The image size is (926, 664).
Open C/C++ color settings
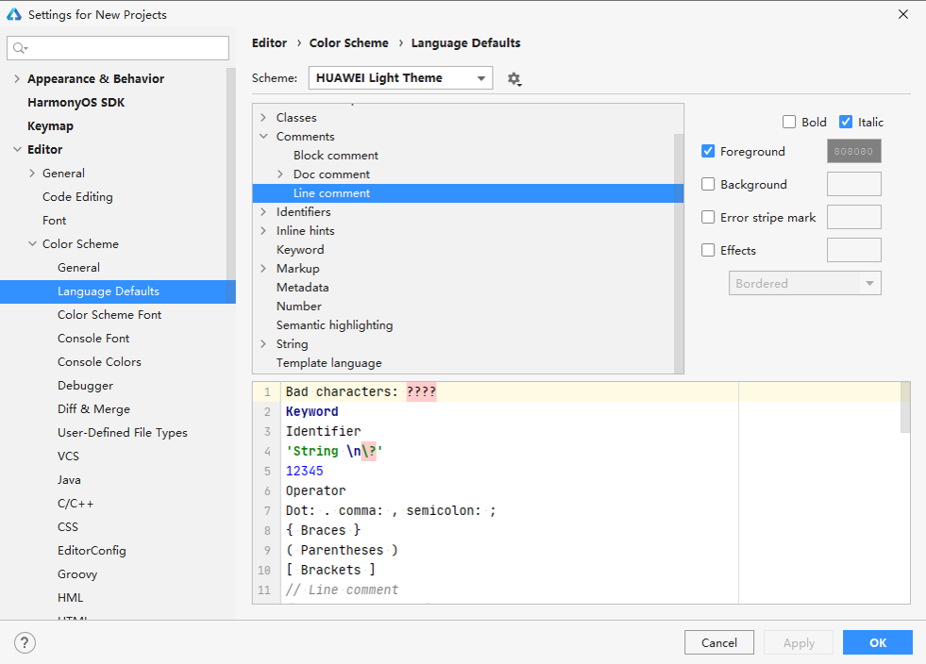tap(75, 504)
